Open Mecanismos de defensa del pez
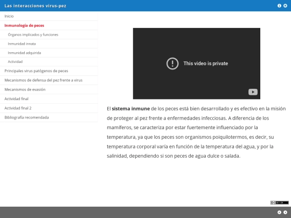 (49, 80)
